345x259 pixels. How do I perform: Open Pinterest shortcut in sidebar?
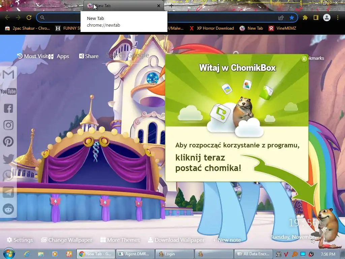pos(8,142)
